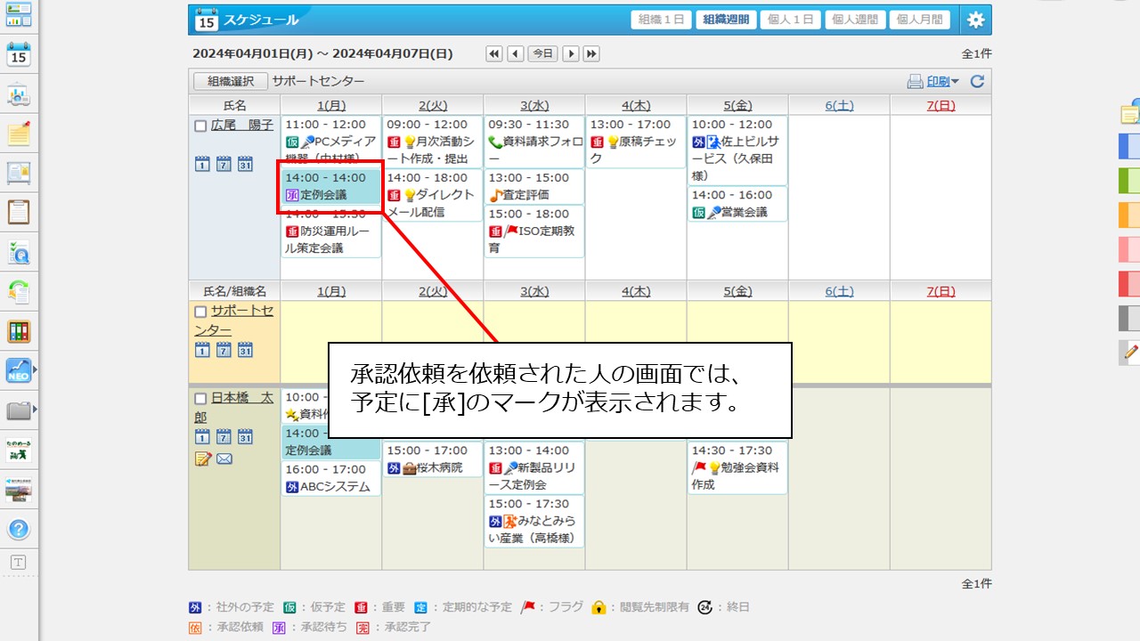Open the schedule settings gear icon

(x=976, y=20)
